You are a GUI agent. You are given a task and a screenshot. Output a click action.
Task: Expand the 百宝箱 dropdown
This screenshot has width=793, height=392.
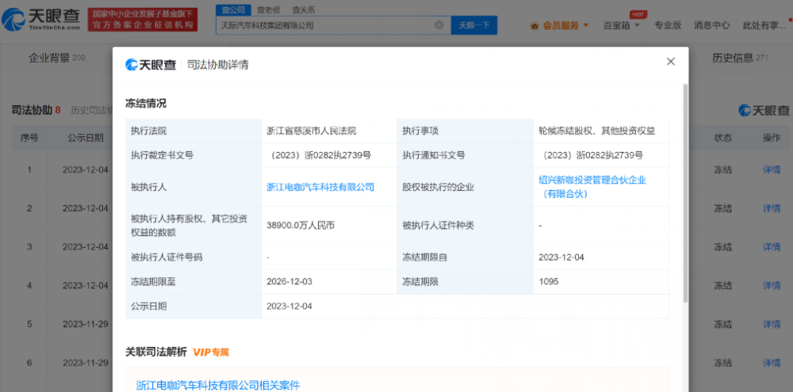pos(622,25)
